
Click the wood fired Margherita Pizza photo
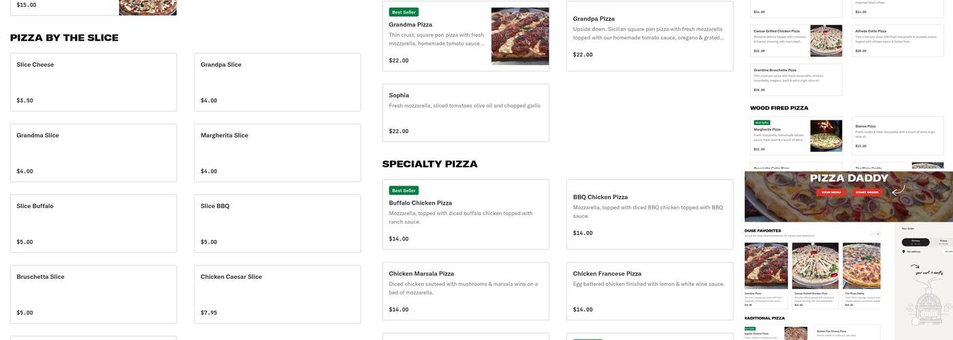click(x=826, y=136)
